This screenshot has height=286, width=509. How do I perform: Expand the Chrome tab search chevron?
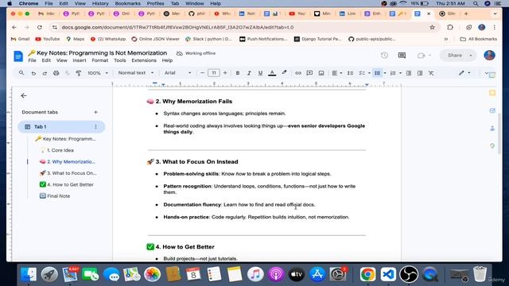(495, 14)
